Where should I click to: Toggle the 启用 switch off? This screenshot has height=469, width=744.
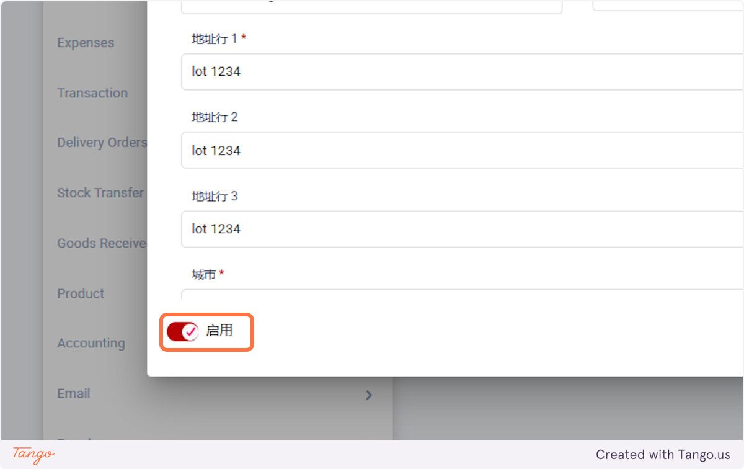point(182,332)
